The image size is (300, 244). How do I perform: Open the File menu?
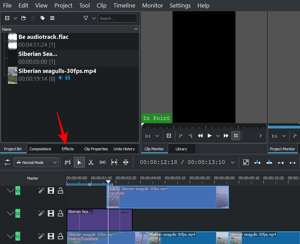(x=7, y=5)
